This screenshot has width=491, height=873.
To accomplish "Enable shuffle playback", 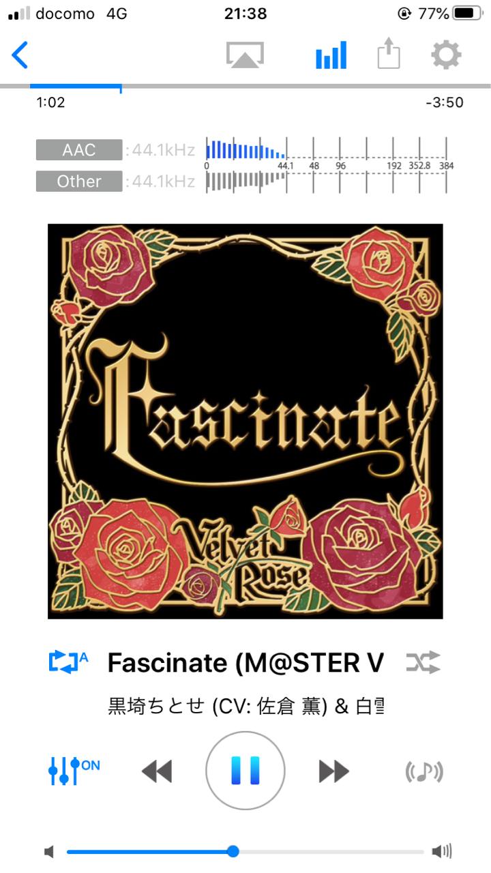I will point(423,662).
